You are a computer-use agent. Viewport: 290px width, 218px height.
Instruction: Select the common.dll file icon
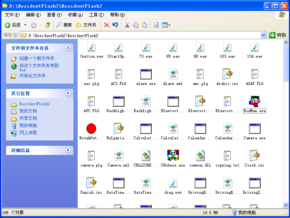tap(200, 156)
